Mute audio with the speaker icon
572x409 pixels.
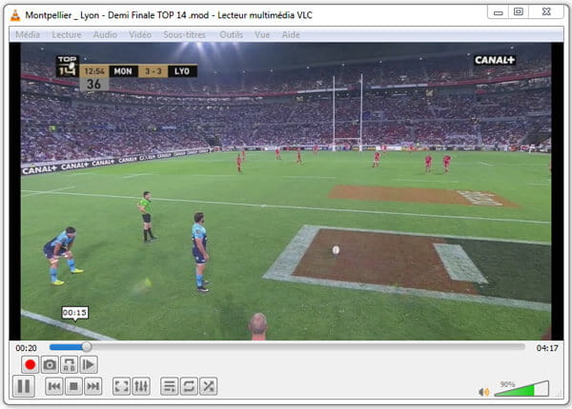coord(483,392)
